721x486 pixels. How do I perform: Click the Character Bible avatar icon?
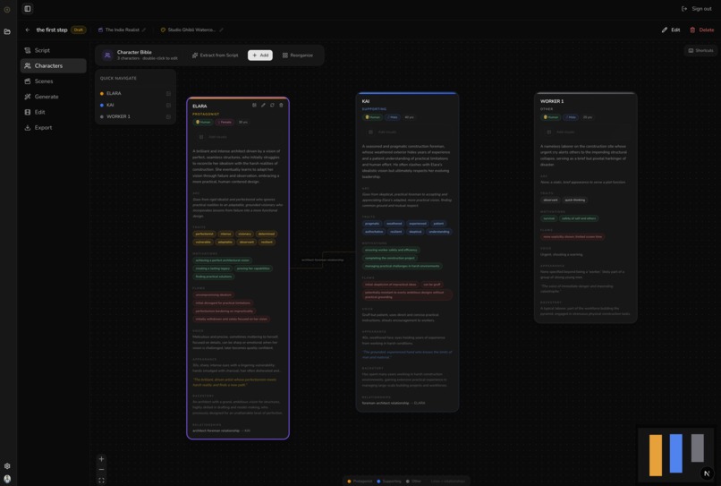[x=107, y=55]
